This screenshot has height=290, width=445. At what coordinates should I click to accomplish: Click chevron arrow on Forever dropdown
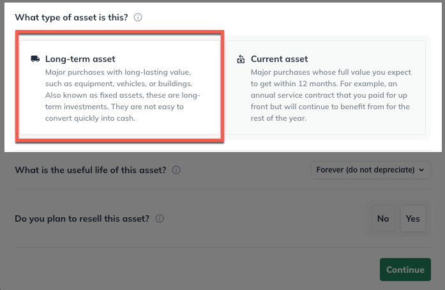click(420, 170)
